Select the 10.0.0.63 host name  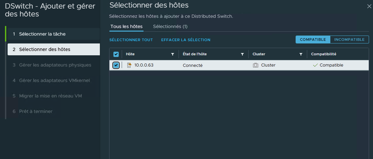[144, 65]
